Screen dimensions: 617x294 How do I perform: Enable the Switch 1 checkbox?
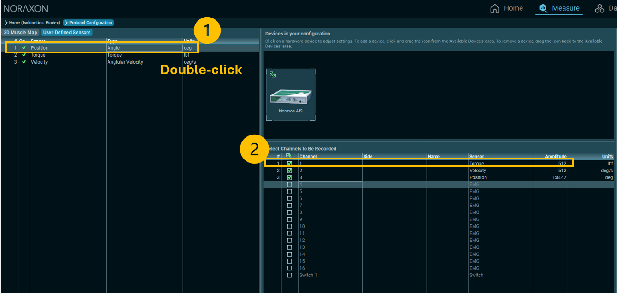(x=289, y=275)
